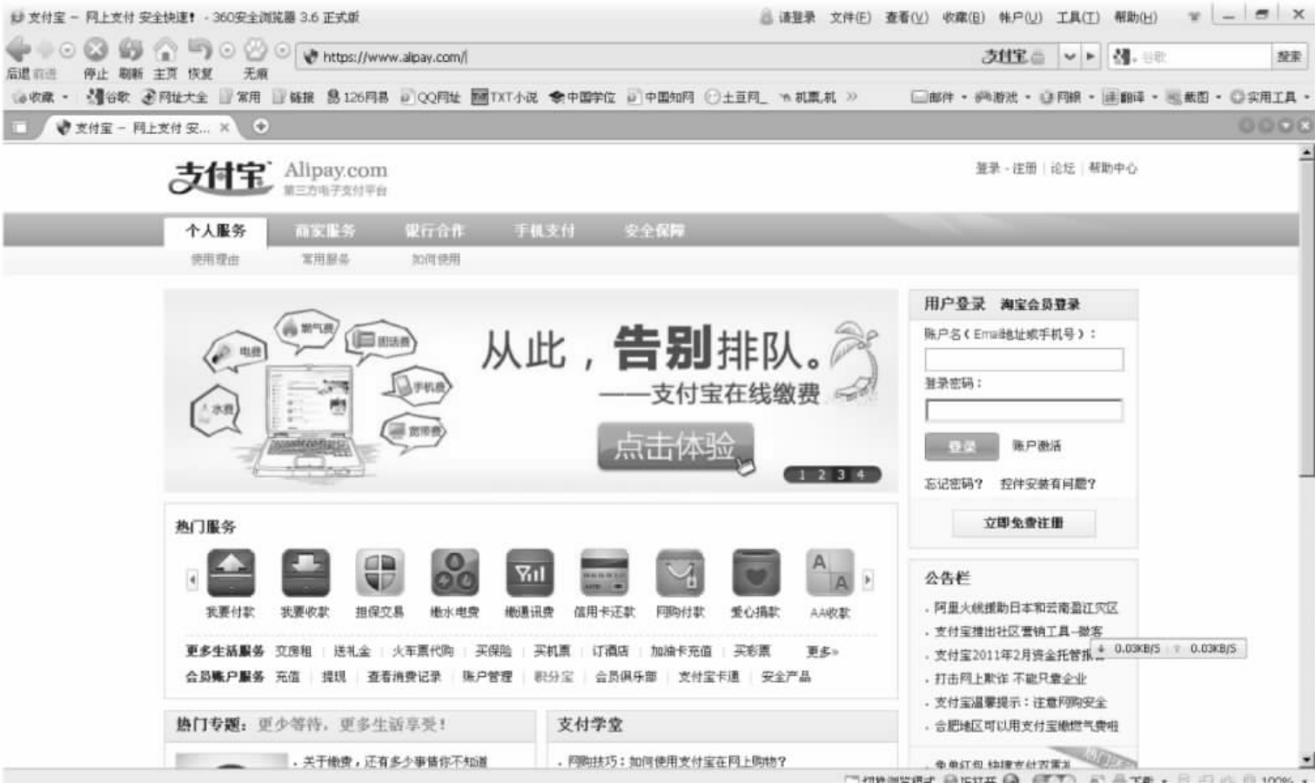Open the 土豆网 bookmark

tap(736, 97)
